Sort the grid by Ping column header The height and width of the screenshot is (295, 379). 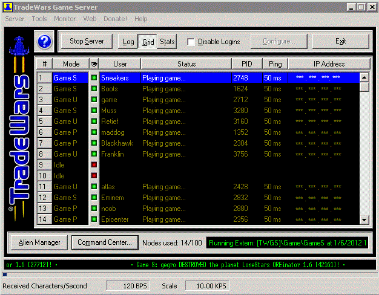[x=275, y=63]
